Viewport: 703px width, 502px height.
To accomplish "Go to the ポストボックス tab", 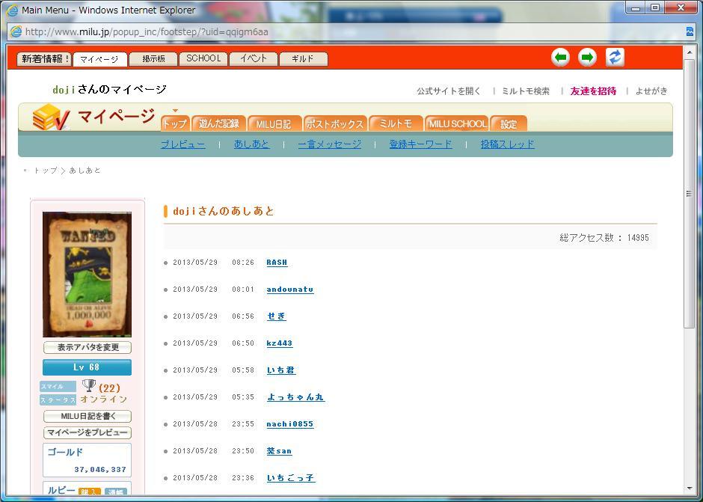I will point(334,123).
